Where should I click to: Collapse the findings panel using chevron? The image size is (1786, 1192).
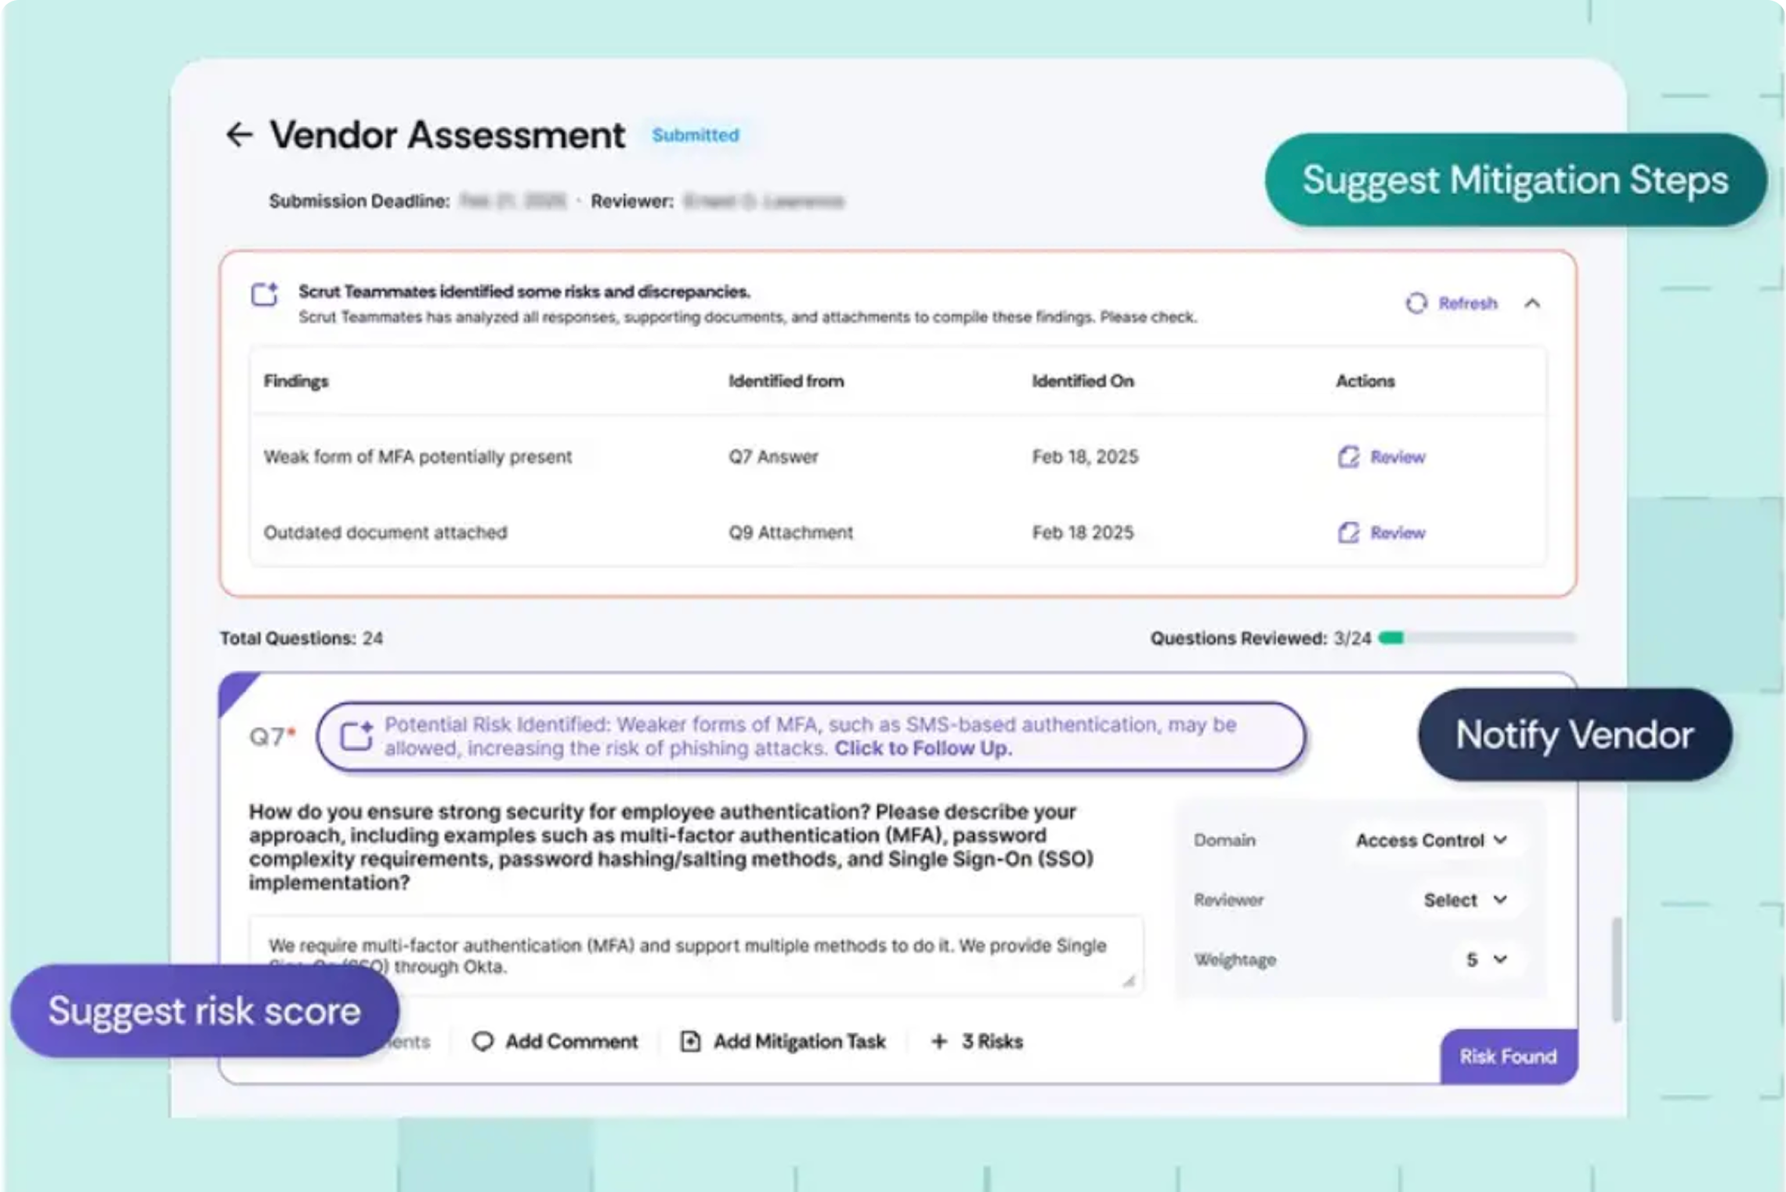click(1532, 303)
